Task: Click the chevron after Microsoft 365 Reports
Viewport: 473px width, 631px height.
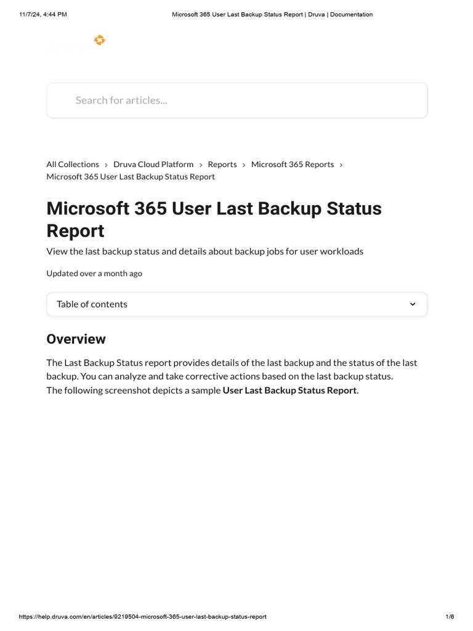Action: point(341,165)
